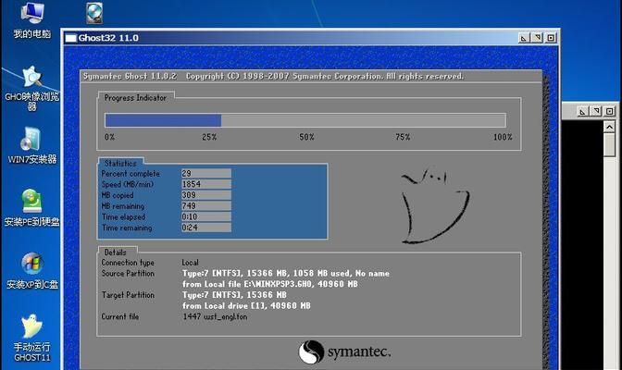This screenshot has width=622, height=370.
Task: Click the Speed (MB/min) value 1854
Action: (x=206, y=184)
